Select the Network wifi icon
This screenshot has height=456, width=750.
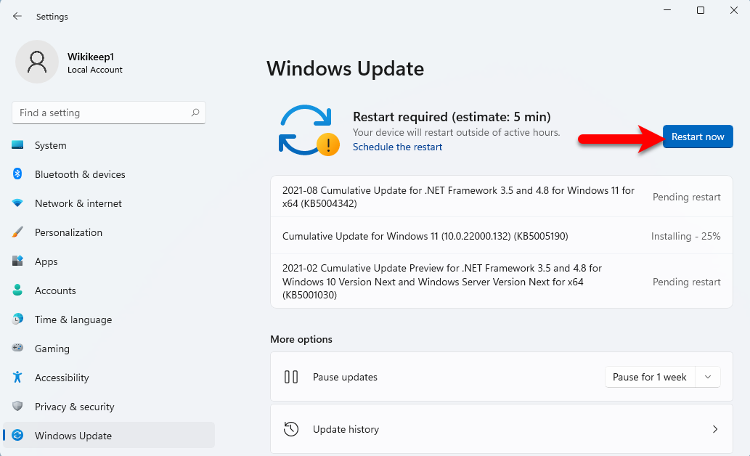pyautogui.click(x=17, y=203)
